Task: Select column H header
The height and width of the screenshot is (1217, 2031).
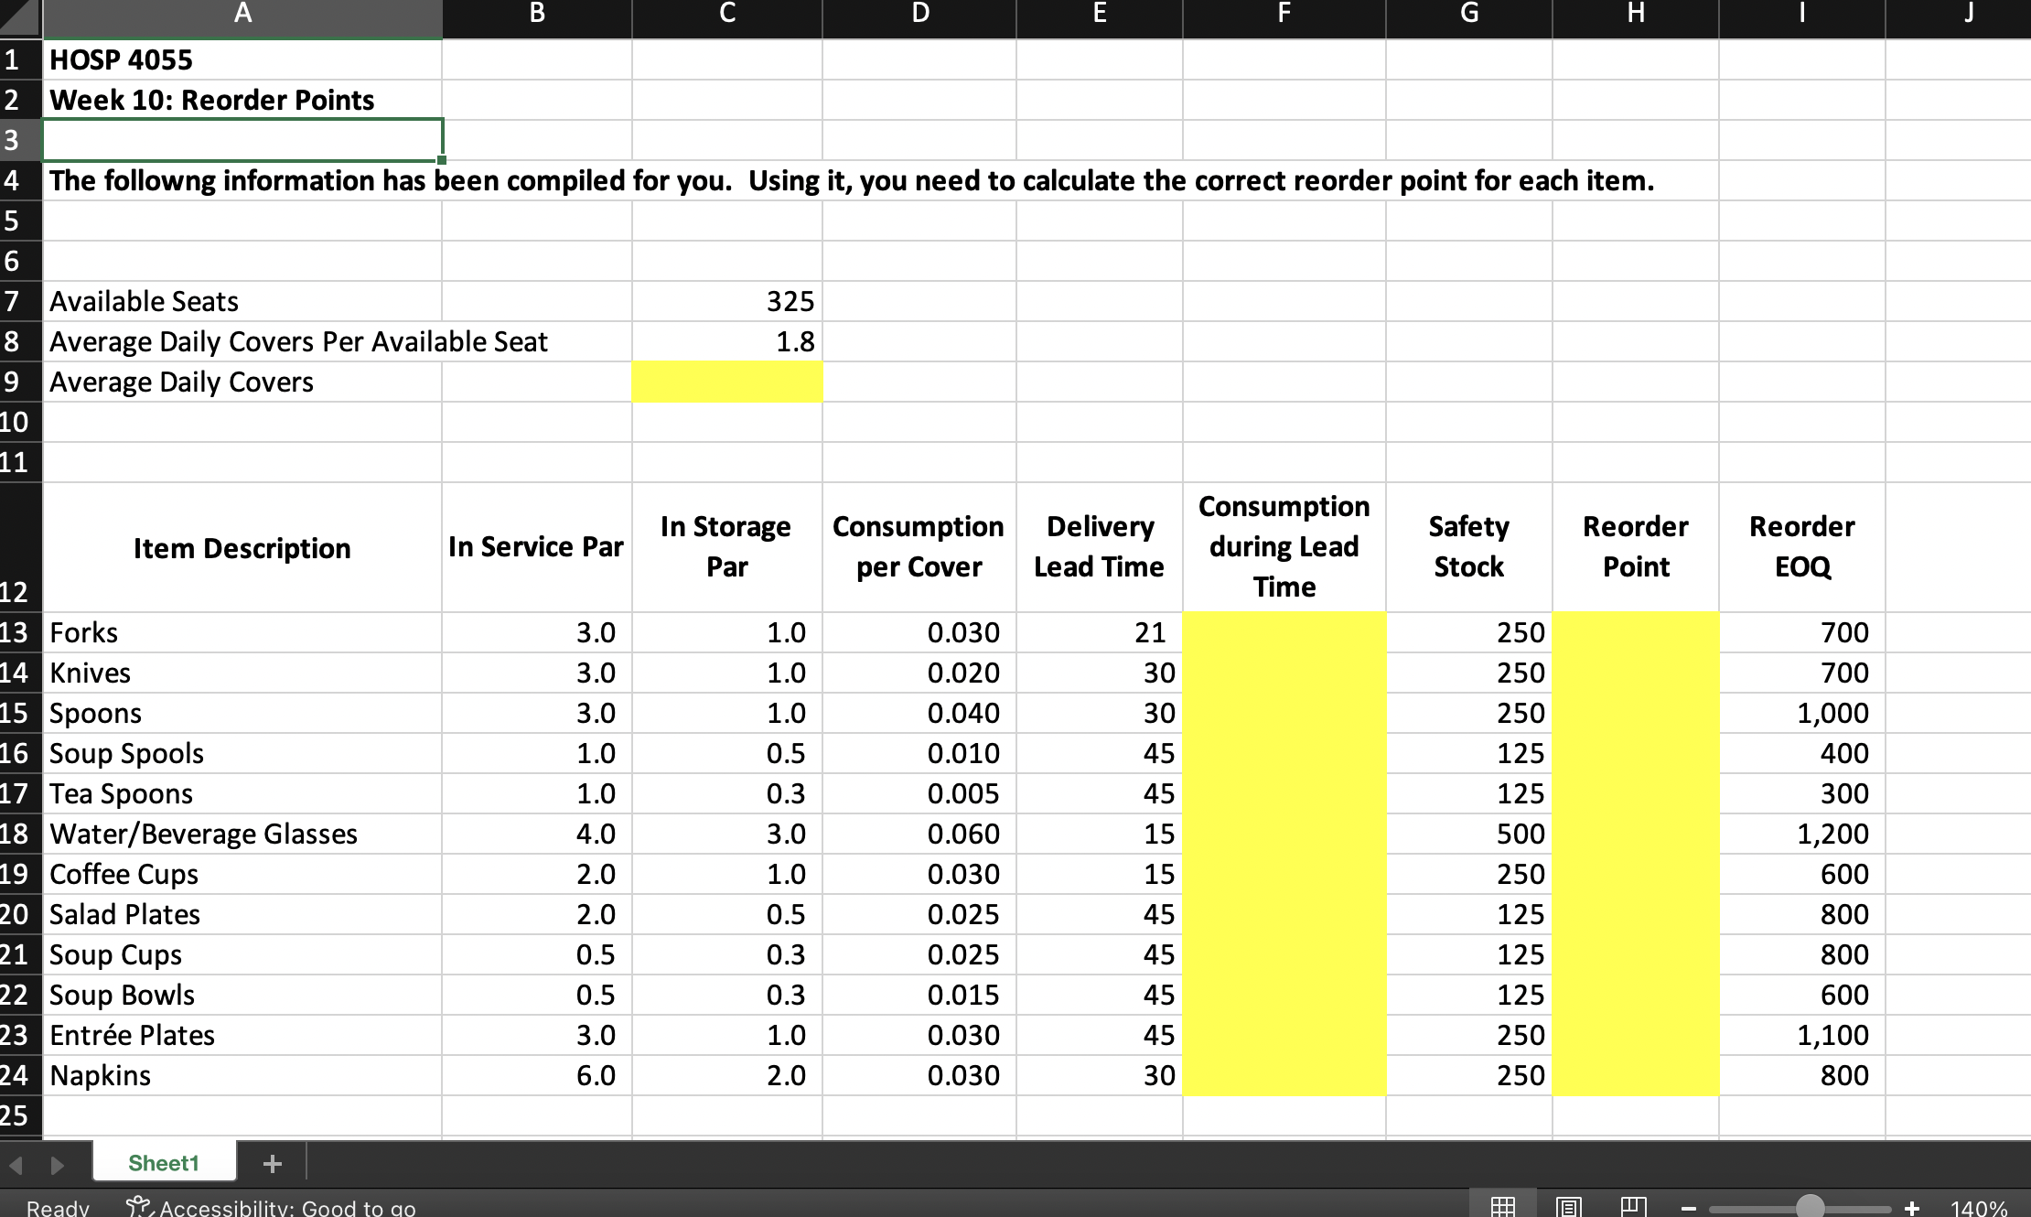Action: (x=1635, y=14)
